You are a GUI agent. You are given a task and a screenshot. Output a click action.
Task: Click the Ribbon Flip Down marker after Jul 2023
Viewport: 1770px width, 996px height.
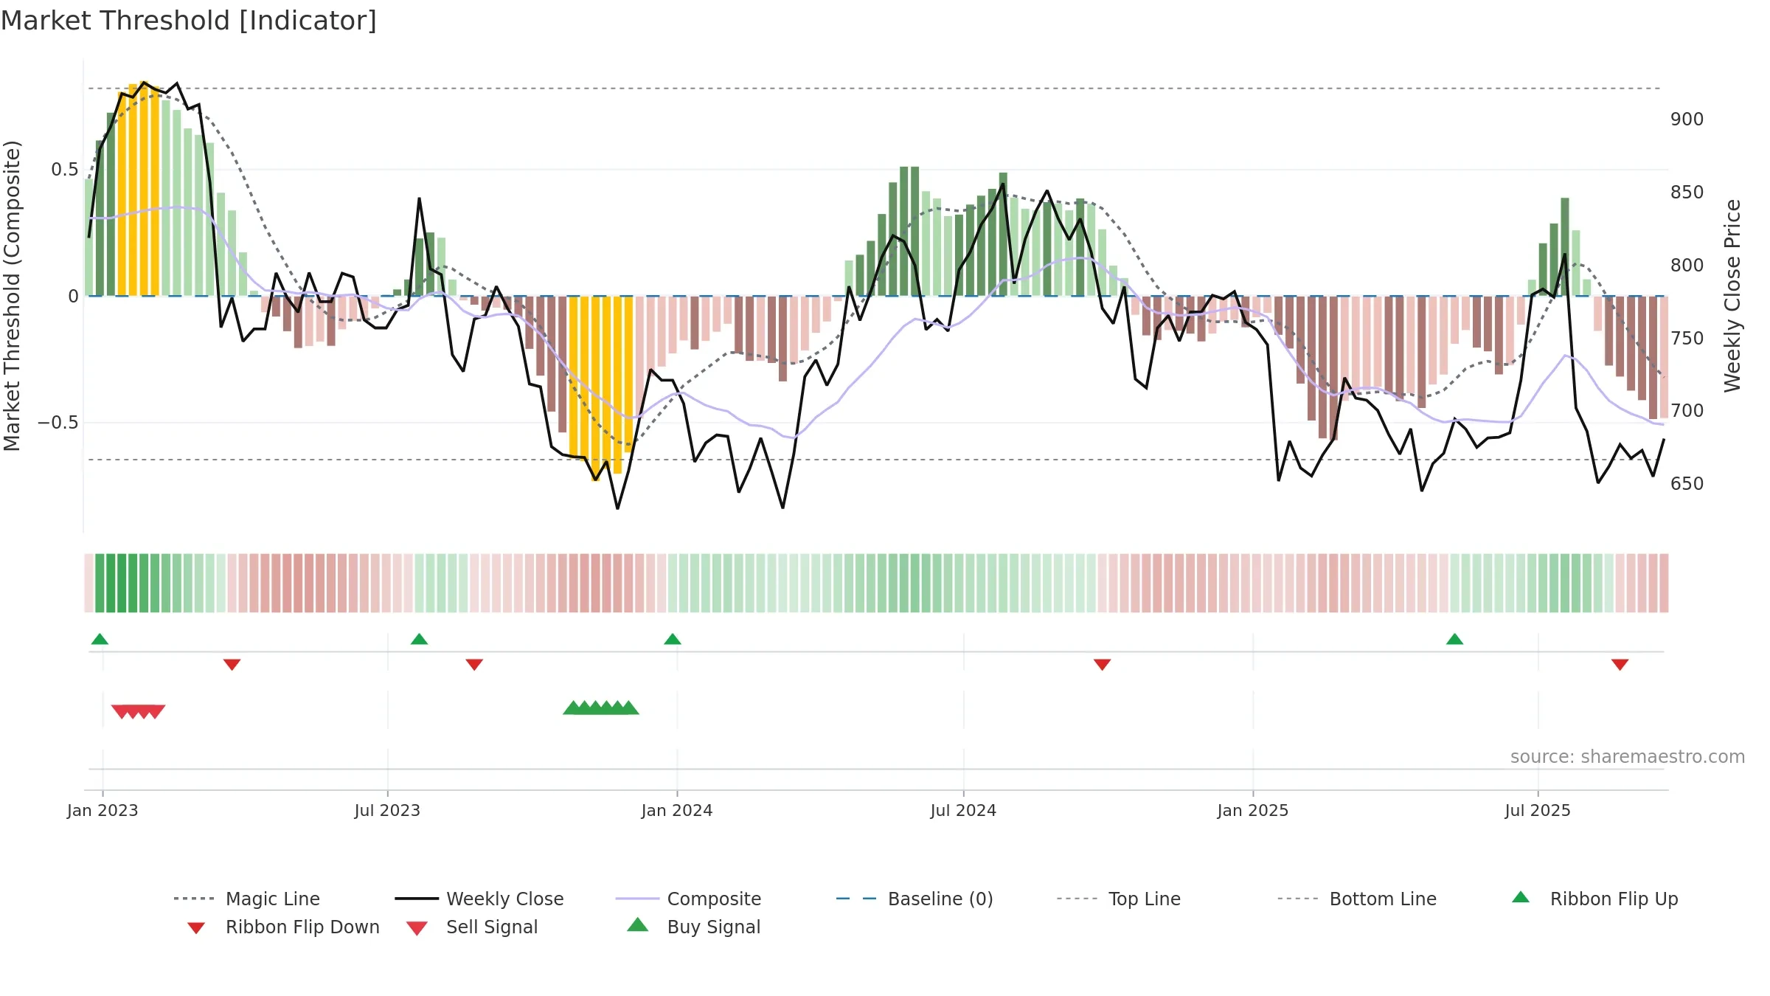click(x=474, y=665)
